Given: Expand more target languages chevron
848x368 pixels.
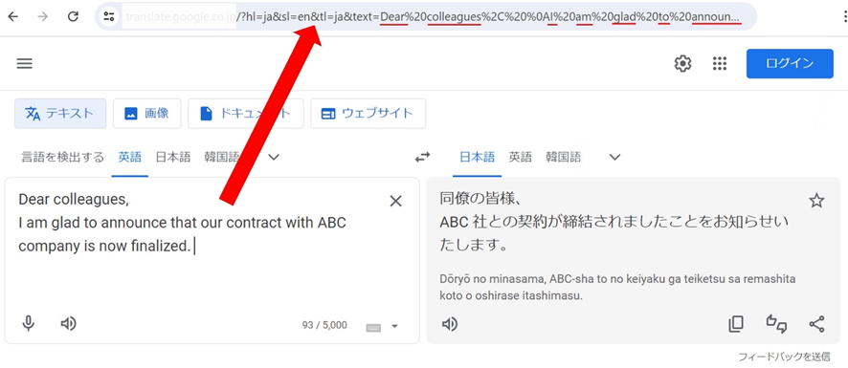Looking at the screenshot, I should point(614,158).
